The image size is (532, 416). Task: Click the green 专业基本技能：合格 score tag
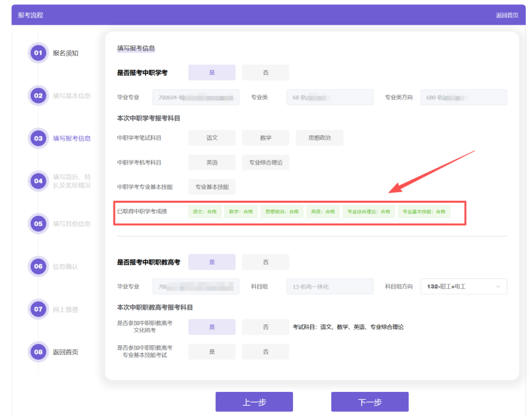click(424, 211)
